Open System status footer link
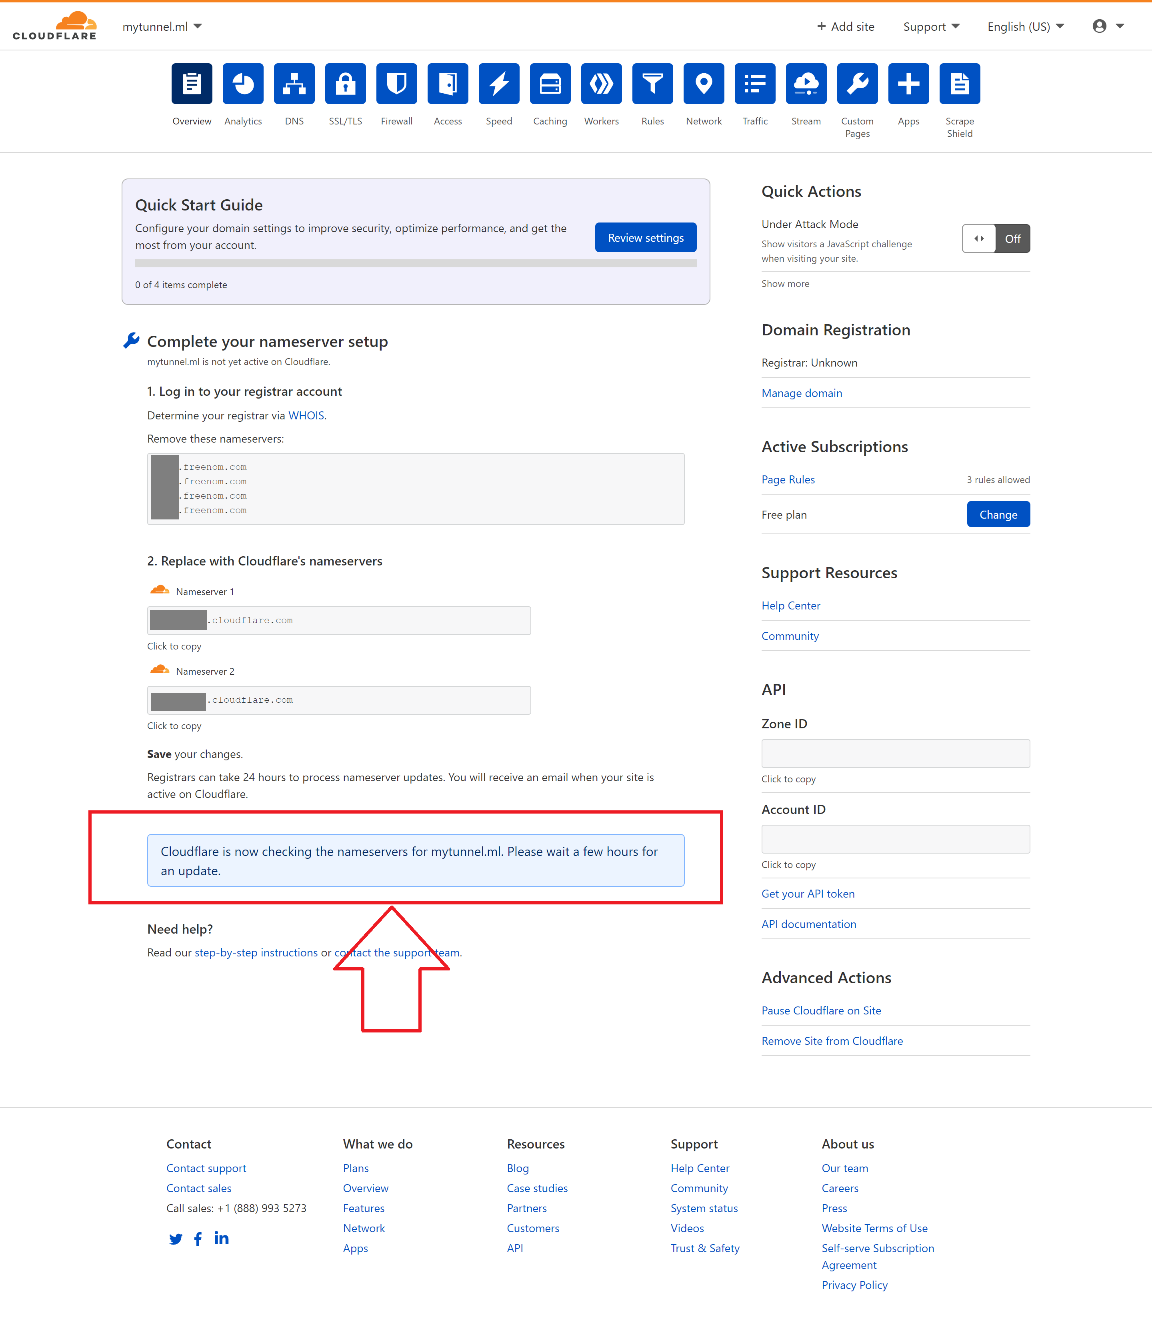This screenshot has height=1335, width=1152. click(x=704, y=1208)
